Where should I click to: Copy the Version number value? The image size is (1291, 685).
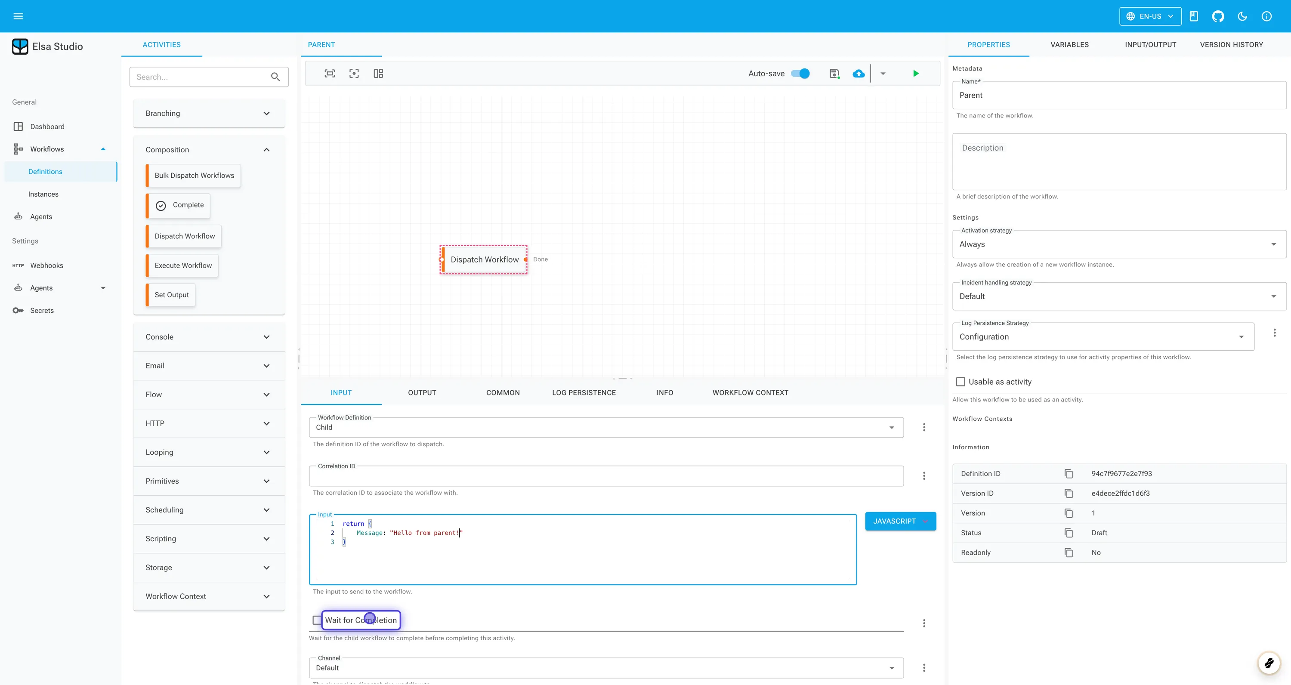1069,513
